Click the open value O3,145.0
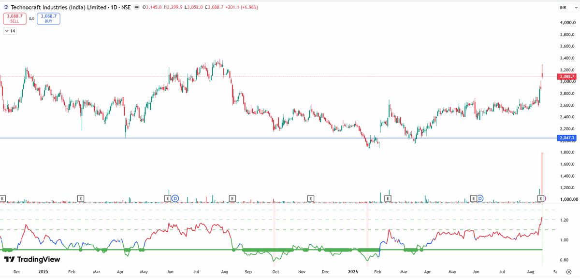The width and height of the screenshot is (580, 279). tap(151, 7)
